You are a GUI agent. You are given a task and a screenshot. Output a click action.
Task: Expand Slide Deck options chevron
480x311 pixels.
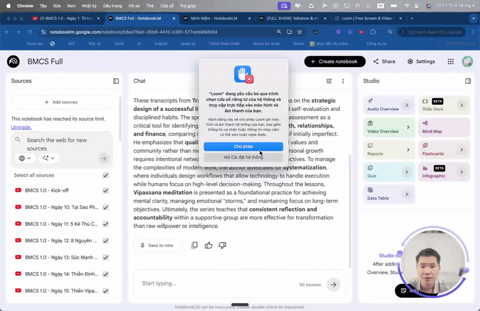click(462, 105)
